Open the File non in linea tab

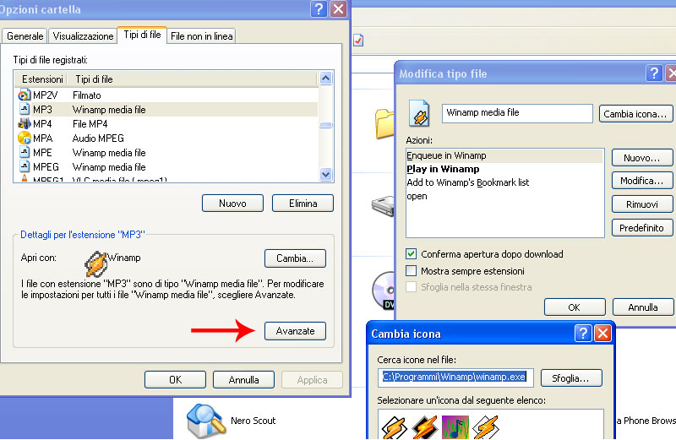pos(201,36)
